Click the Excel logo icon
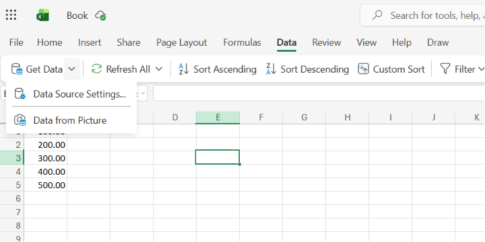The width and height of the screenshot is (485, 242). point(42,15)
